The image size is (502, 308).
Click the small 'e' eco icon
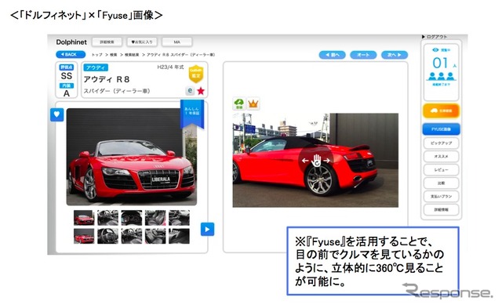190,91
